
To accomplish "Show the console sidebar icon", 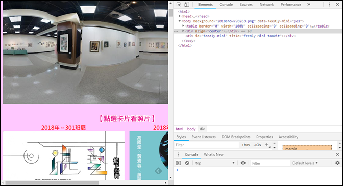I will [x=179, y=163].
